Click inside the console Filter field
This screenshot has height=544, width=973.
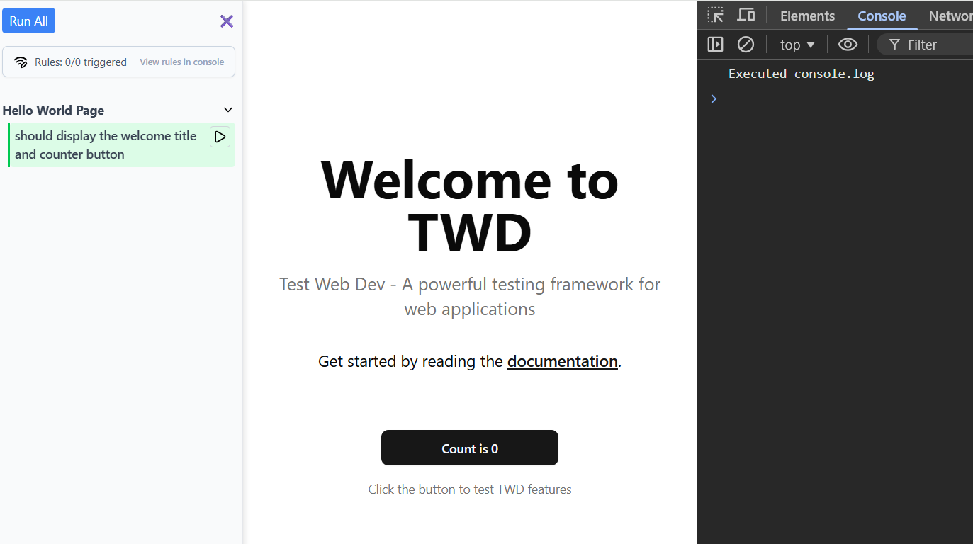[x=928, y=45]
